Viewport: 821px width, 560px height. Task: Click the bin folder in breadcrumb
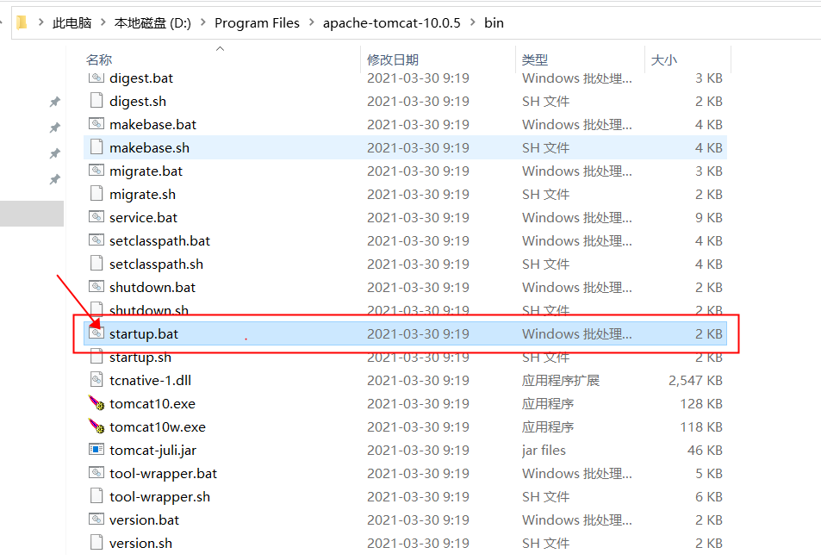pyautogui.click(x=494, y=22)
